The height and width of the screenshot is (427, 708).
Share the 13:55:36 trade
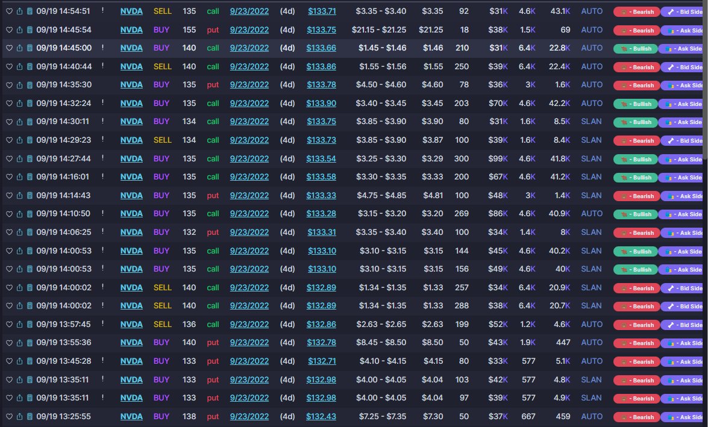19,343
